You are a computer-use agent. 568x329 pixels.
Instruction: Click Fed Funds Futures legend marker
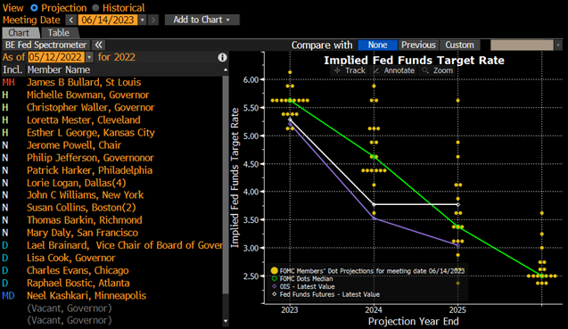click(x=275, y=294)
